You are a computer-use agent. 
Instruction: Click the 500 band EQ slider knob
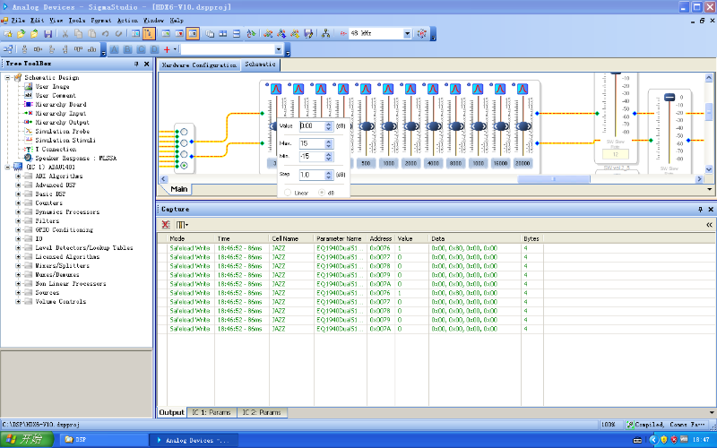point(367,126)
